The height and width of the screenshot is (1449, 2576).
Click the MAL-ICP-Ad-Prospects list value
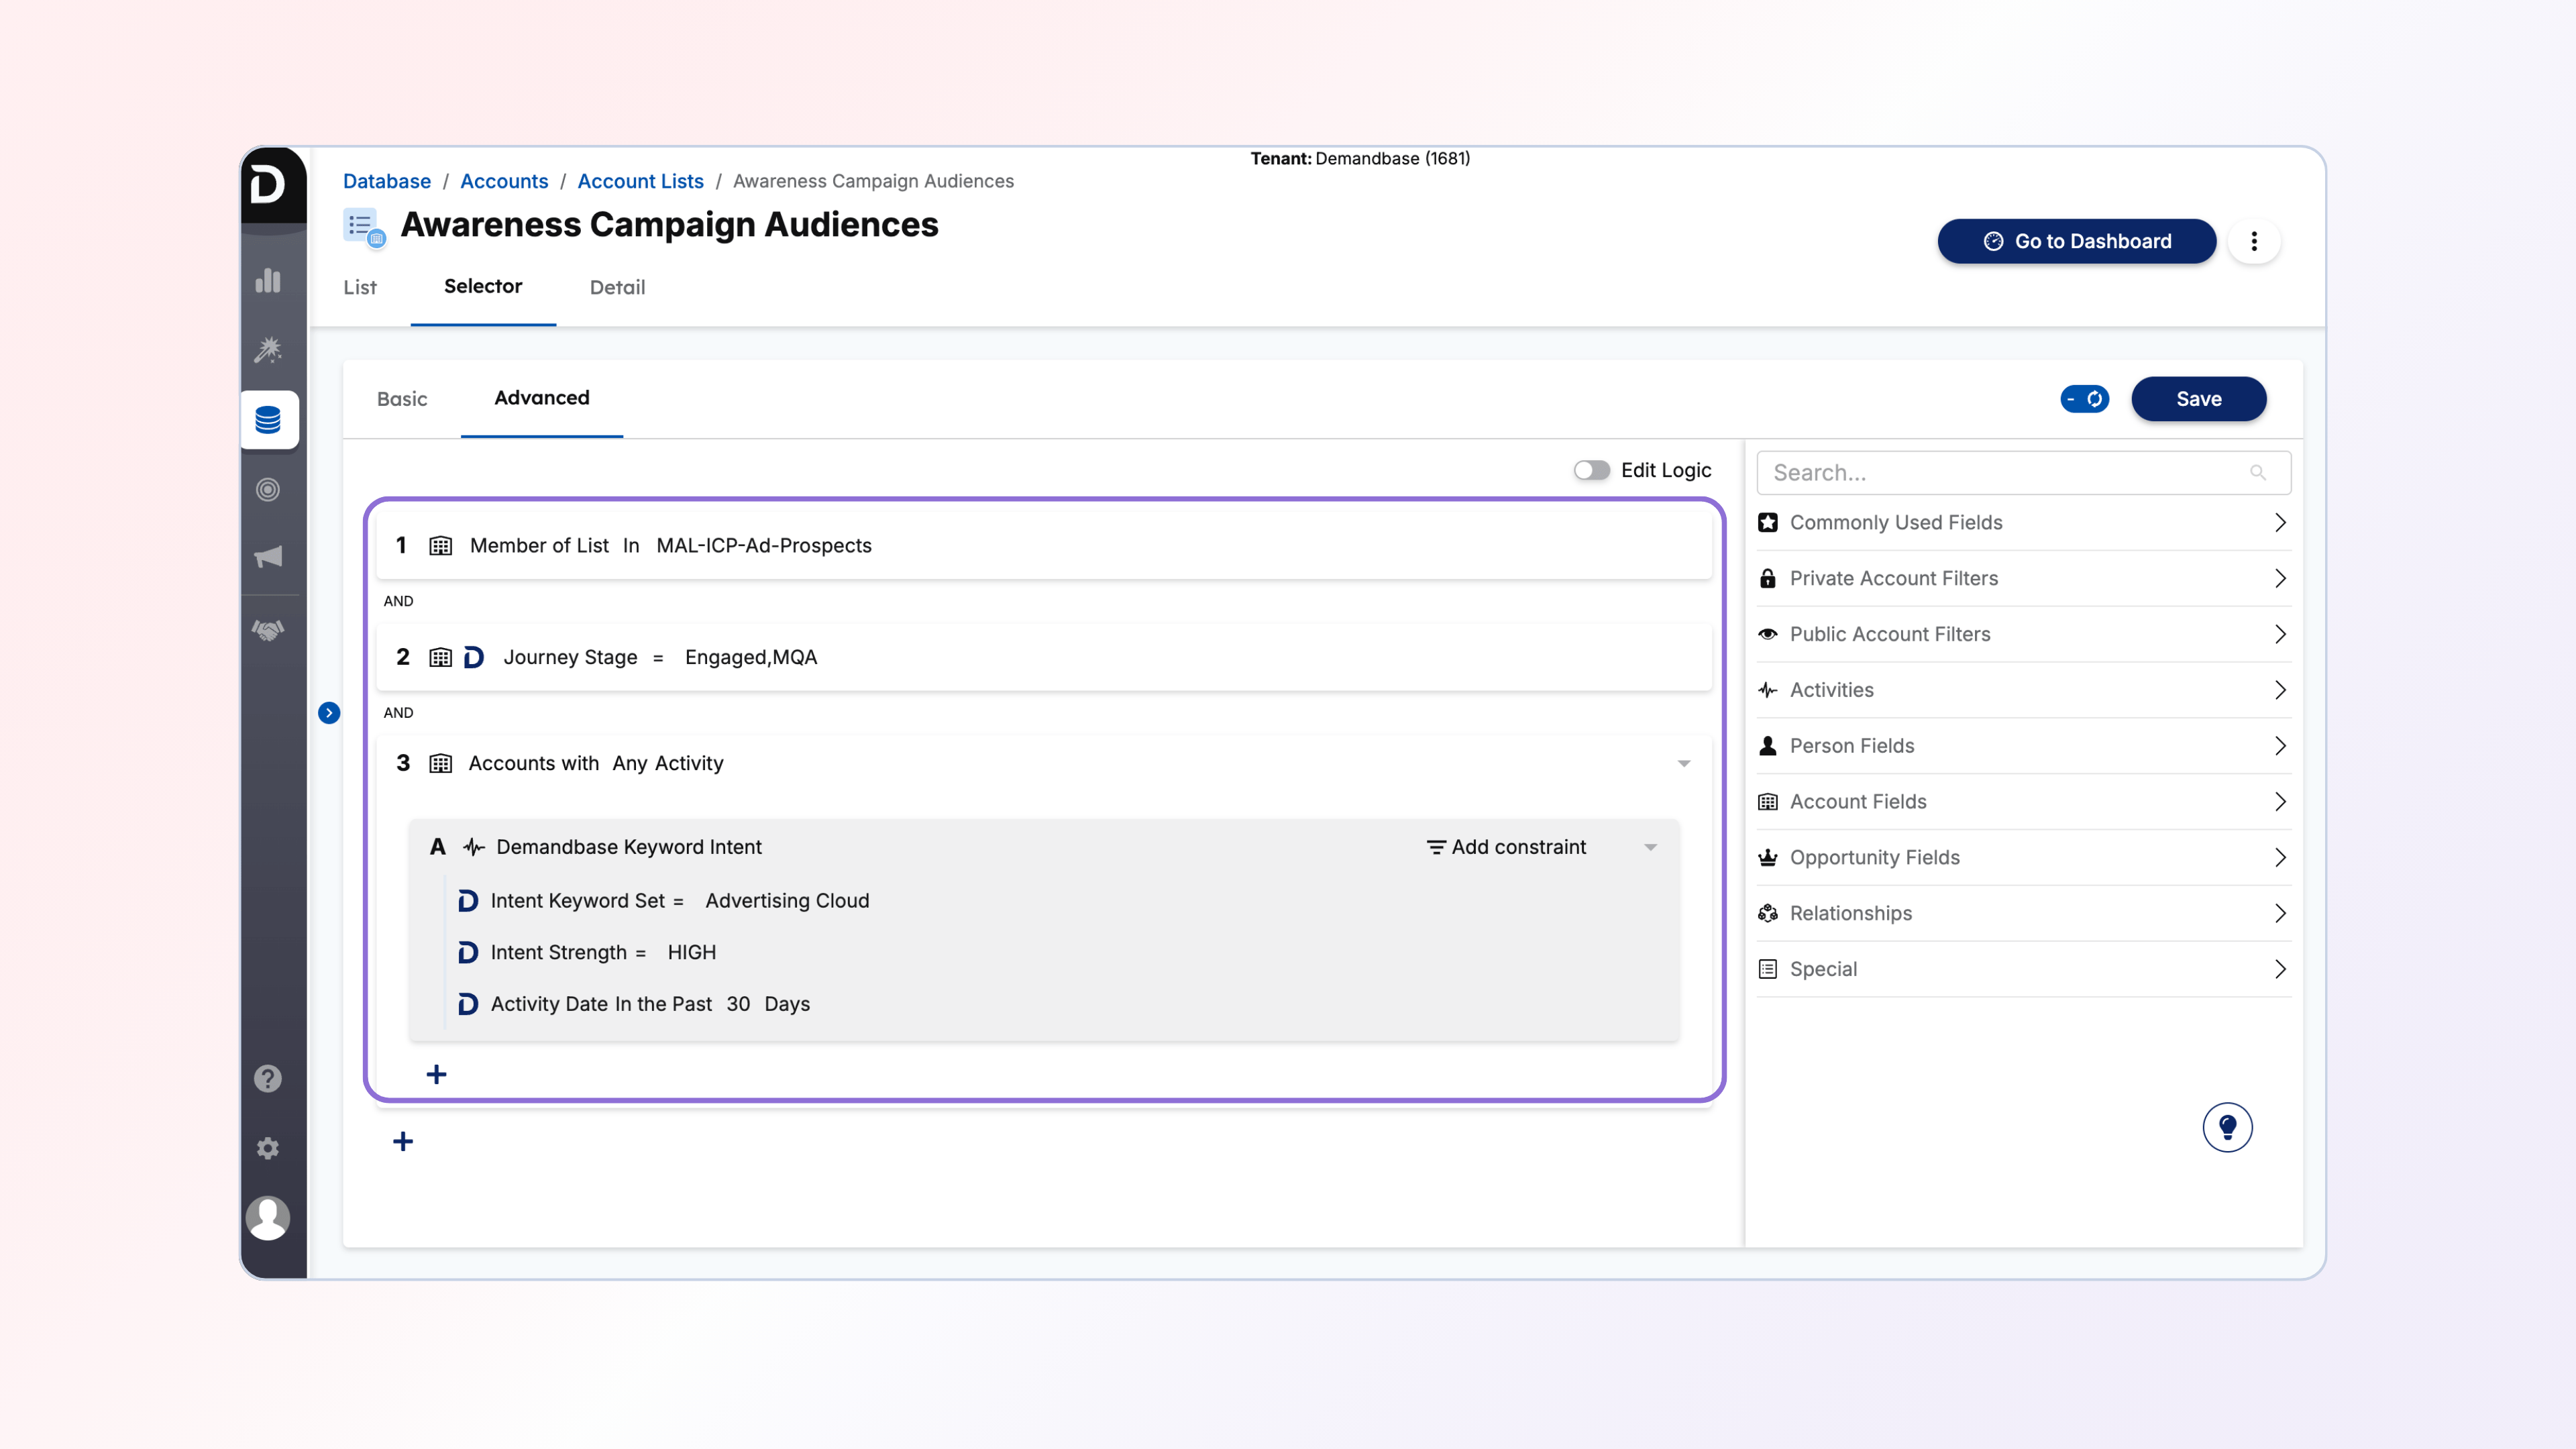pyautogui.click(x=764, y=546)
